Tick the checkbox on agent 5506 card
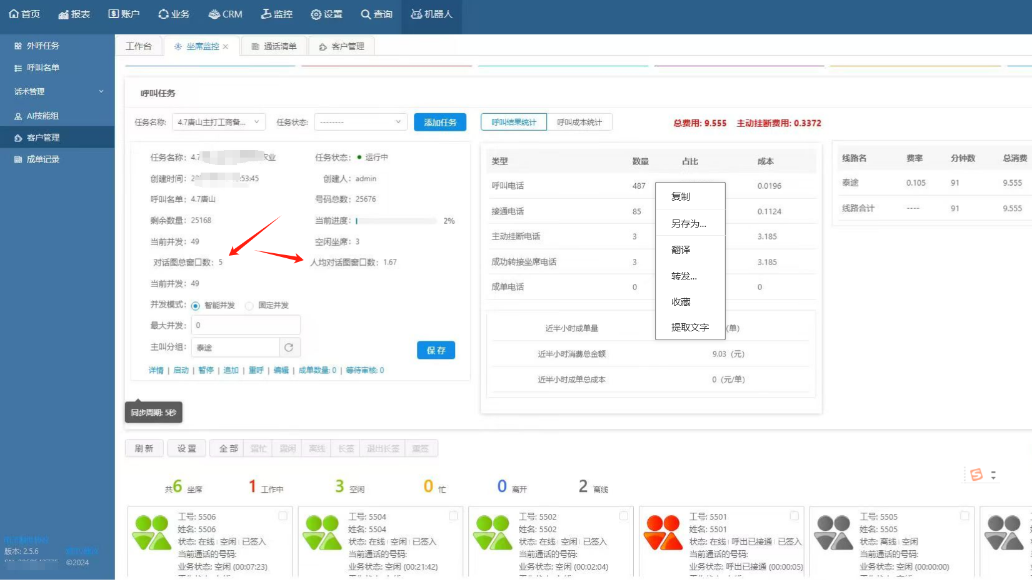 coord(283,516)
